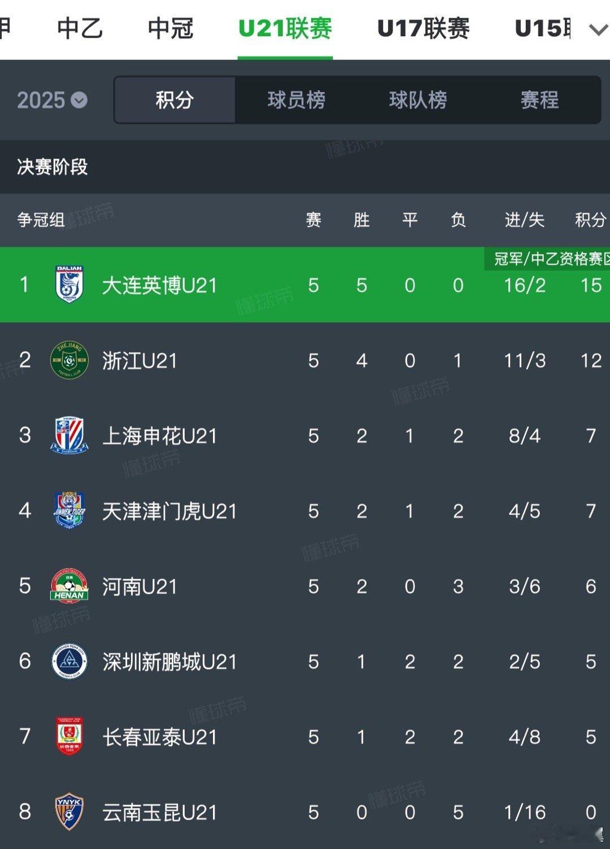Open the 大连英博U21 team page
The image size is (610, 849).
click(160, 285)
